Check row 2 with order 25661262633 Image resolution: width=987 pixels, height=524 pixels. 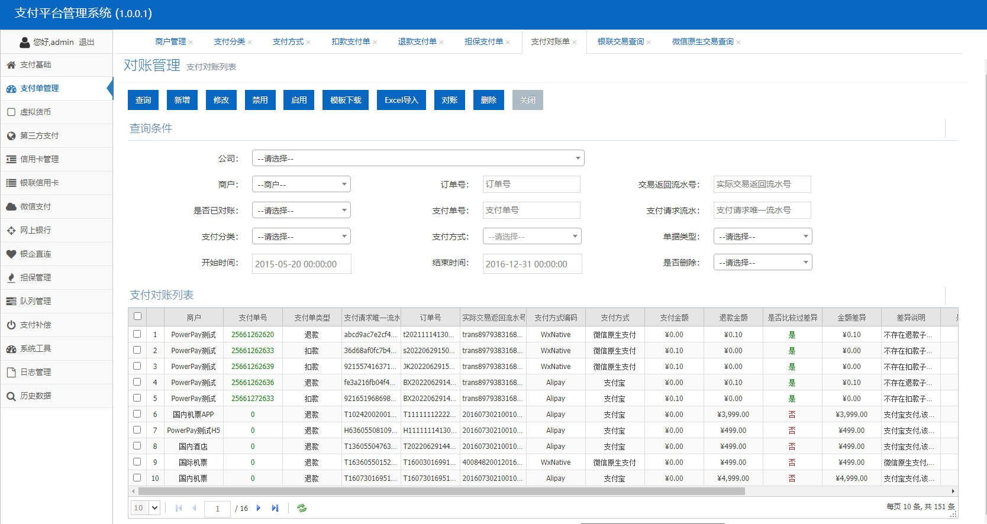point(137,350)
